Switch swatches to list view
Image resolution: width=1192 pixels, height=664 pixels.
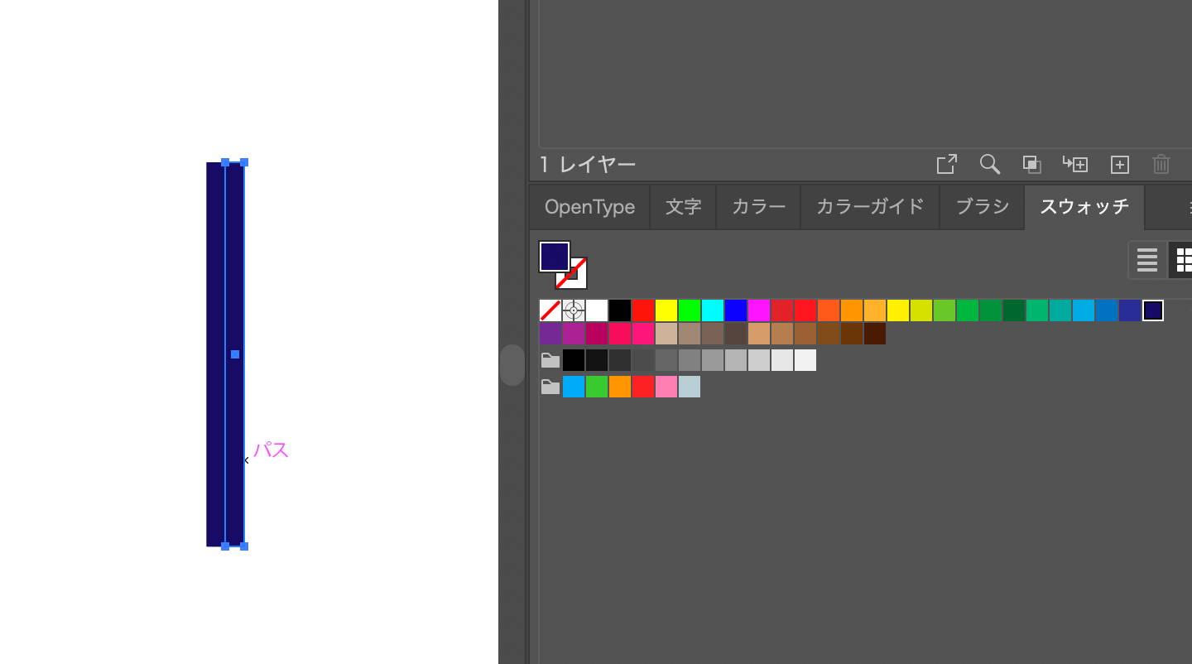coord(1147,260)
